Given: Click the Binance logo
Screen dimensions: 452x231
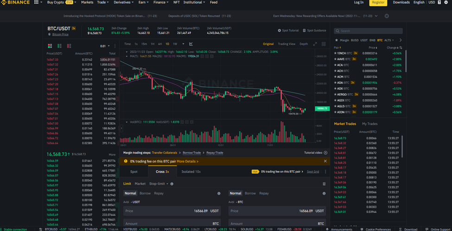Looking at the screenshot, I should click(15, 2).
